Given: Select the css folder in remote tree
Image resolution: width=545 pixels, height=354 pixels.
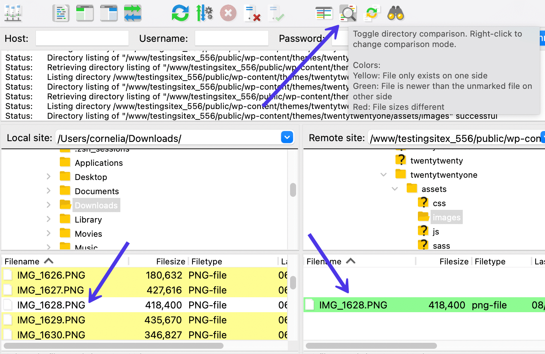Looking at the screenshot, I should (439, 204).
